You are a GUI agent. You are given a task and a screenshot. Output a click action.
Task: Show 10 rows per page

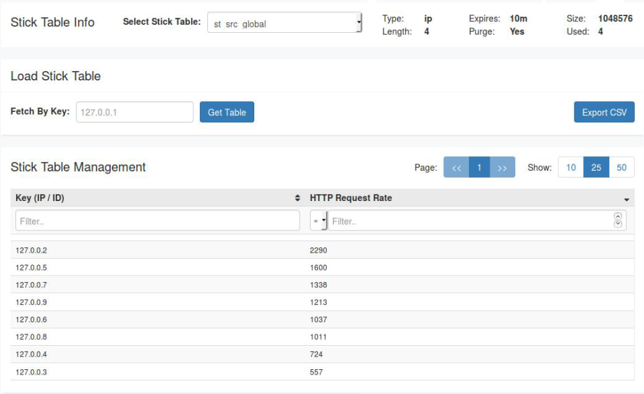(x=571, y=167)
